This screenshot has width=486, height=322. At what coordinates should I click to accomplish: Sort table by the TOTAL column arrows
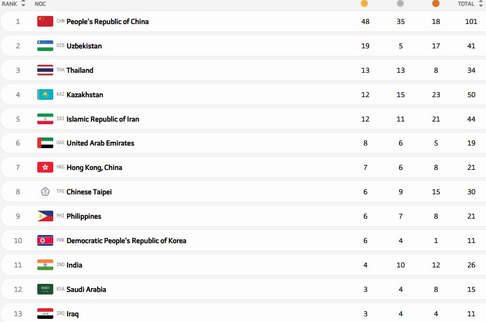(480, 4)
